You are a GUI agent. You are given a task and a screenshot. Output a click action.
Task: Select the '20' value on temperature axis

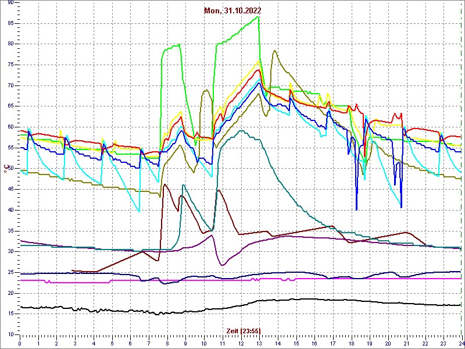coord(10,294)
